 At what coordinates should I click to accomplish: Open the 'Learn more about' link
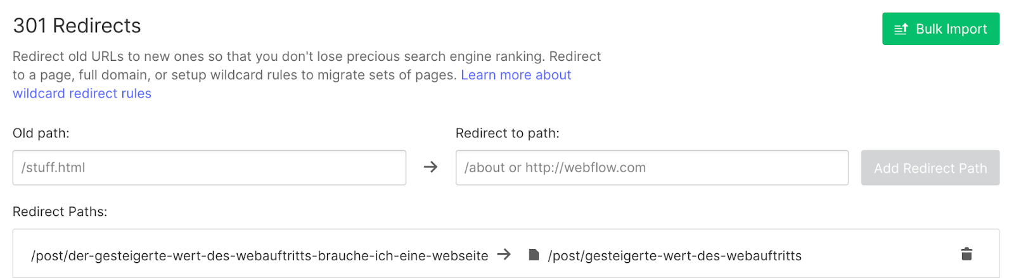tap(516, 75)
